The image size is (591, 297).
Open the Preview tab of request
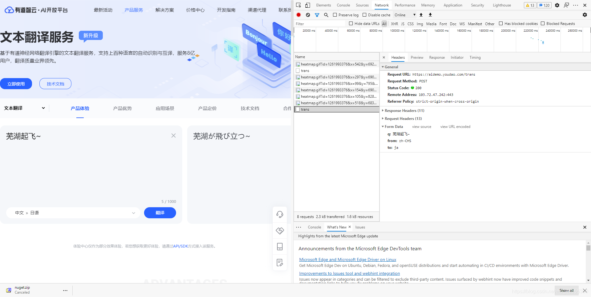tap(417, 57)
